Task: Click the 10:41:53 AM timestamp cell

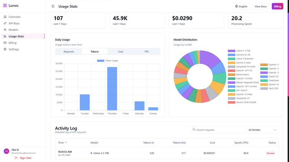Action: click(65, 152)
